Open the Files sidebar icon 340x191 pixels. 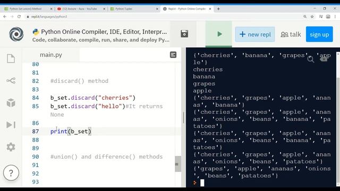(11, 58)
